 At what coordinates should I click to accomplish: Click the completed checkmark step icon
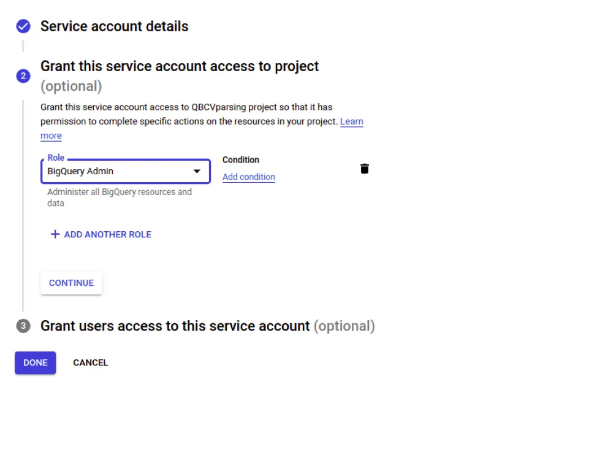[23, 26]
